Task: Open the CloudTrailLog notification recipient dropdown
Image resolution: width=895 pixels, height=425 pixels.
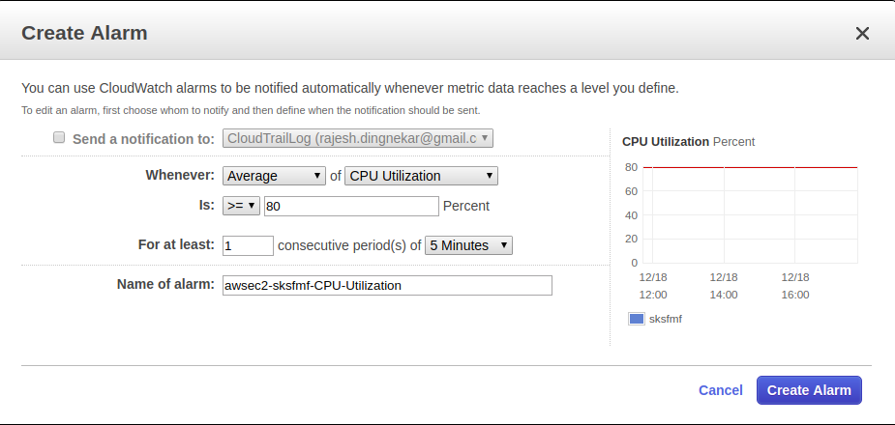Action: click(x=358, y=138)
